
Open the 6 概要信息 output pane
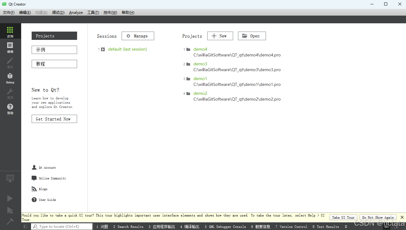(x=261, y=227)
